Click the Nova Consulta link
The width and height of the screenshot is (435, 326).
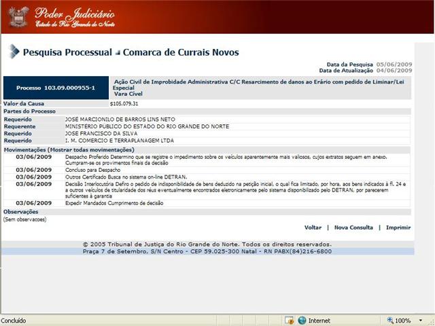pyautogui.click(x=353, y=228)
